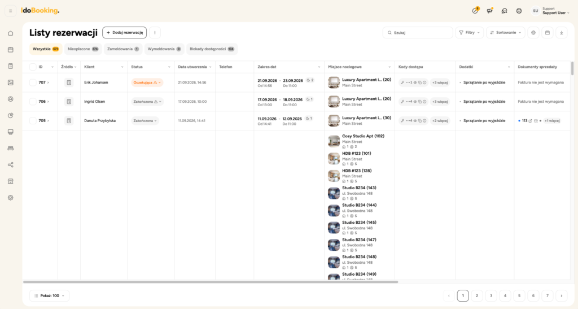Tick the checkbox for reservation 707

33,82
